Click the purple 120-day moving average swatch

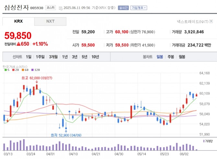[32, 70]
